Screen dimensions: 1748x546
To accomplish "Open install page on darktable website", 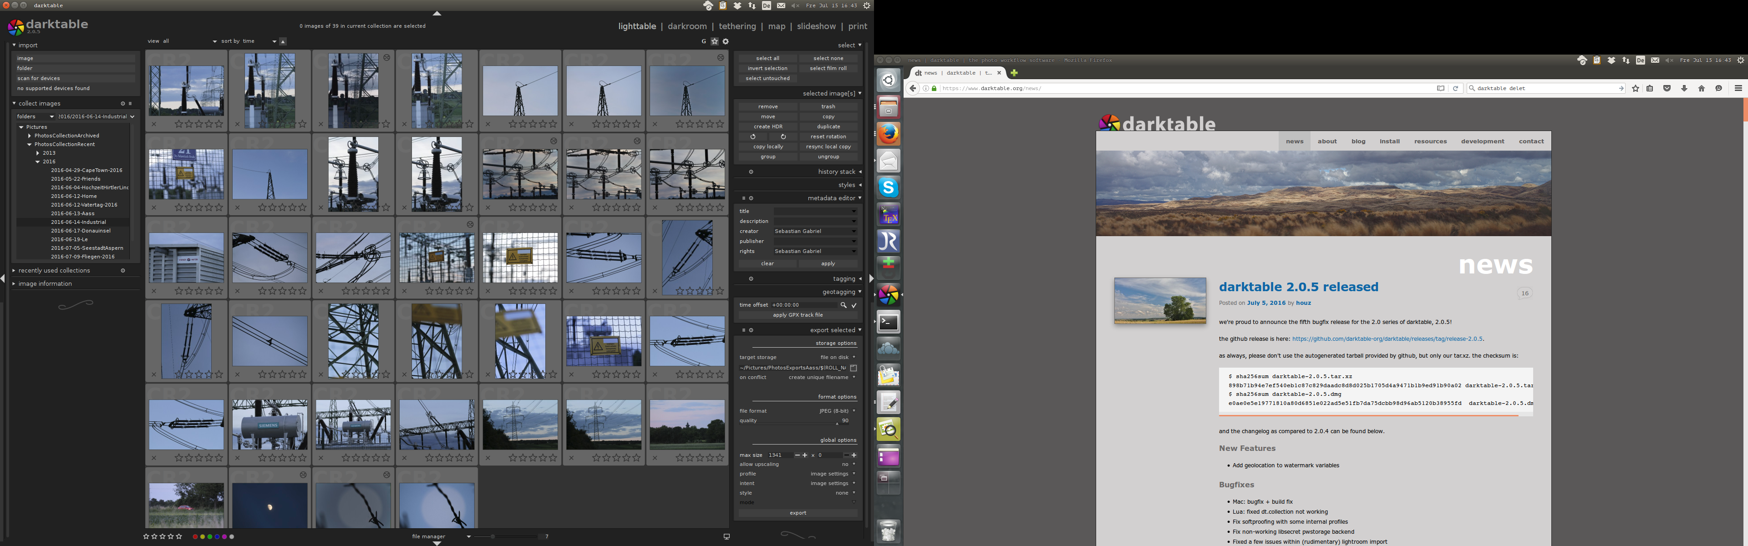I will click(x=1389, y=142).
